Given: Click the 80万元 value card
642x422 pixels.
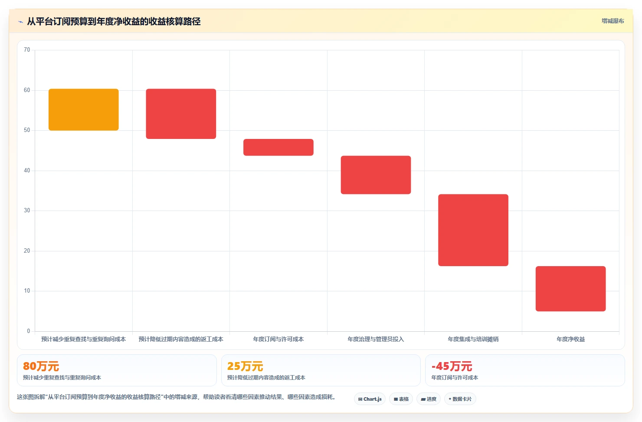Looking at the screenshot, I should (x=117, y=370).
